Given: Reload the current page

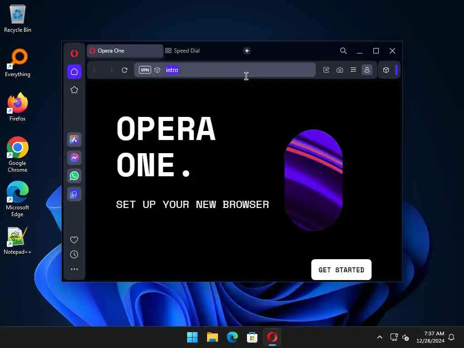Looking at the screenshot, I should 125,70.
